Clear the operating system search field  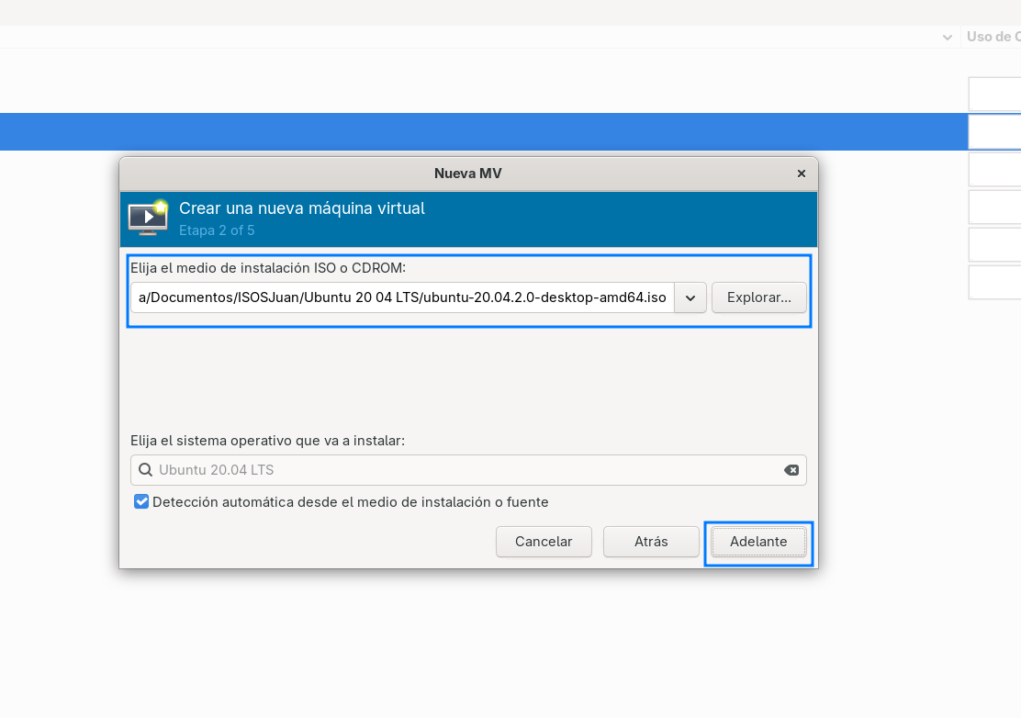pos(791,470)
